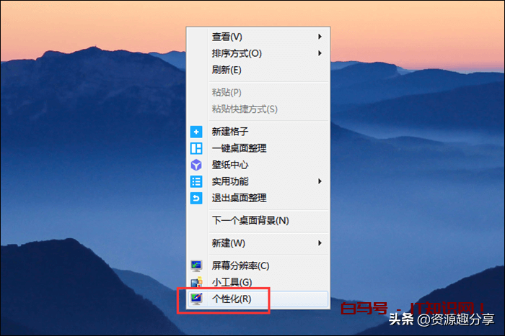This screenshot has width=505, height=336.
Task: Open the 查看(V) menu entry
Action: [x=258, y=37]
